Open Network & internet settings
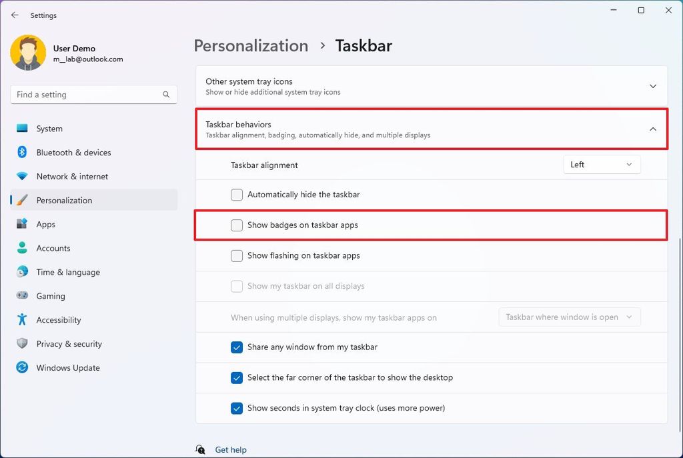The width and height of the screenshot is (683, 458). tap(23, 176)
